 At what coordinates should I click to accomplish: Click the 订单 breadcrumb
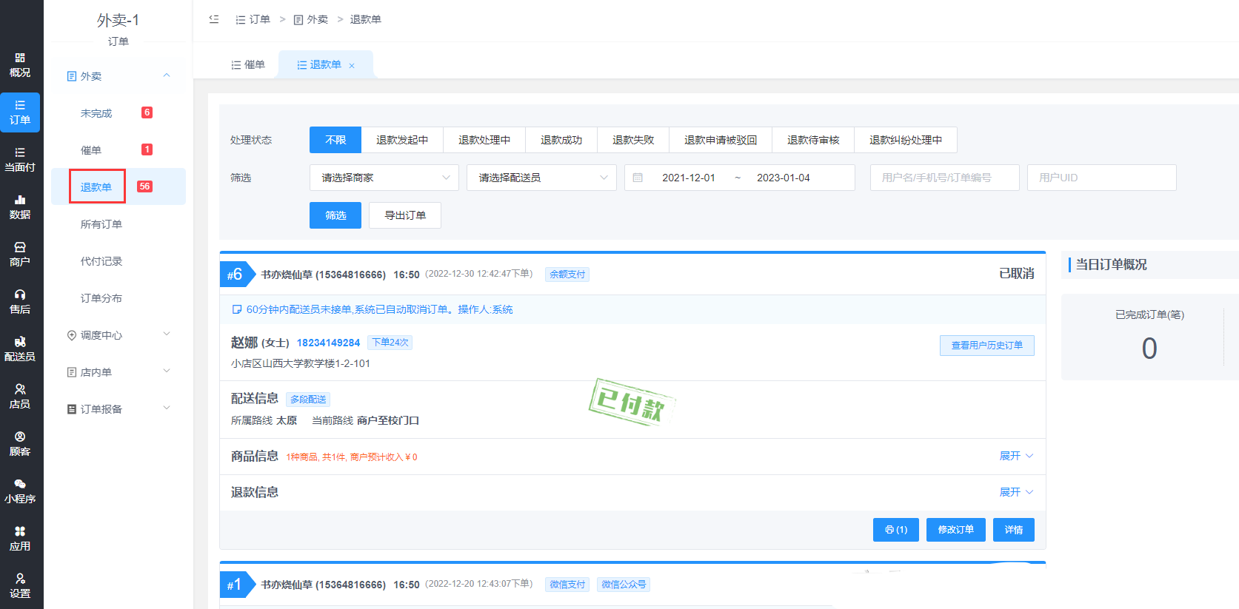tap(253, 19)
